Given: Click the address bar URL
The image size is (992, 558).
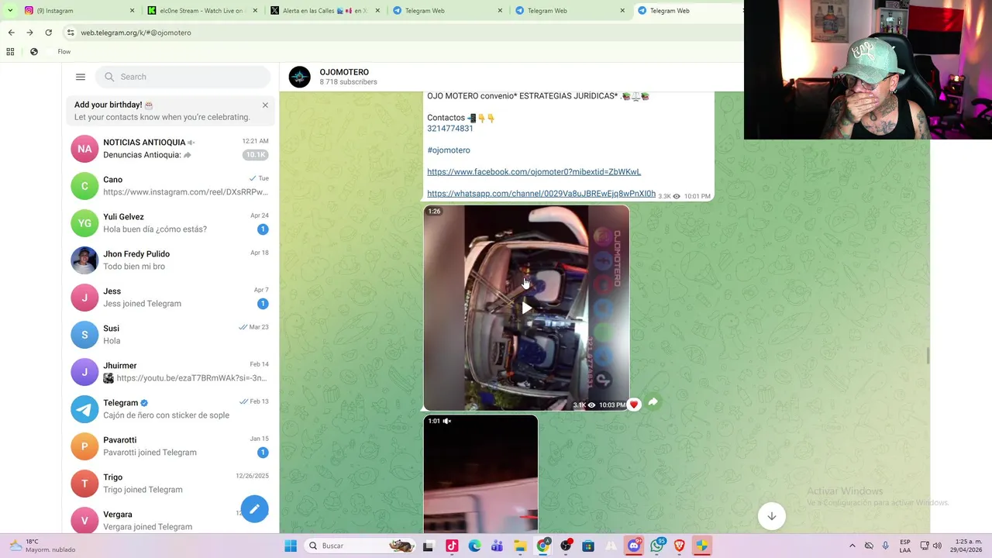Looking at the screenshot, I should (136, 33).
